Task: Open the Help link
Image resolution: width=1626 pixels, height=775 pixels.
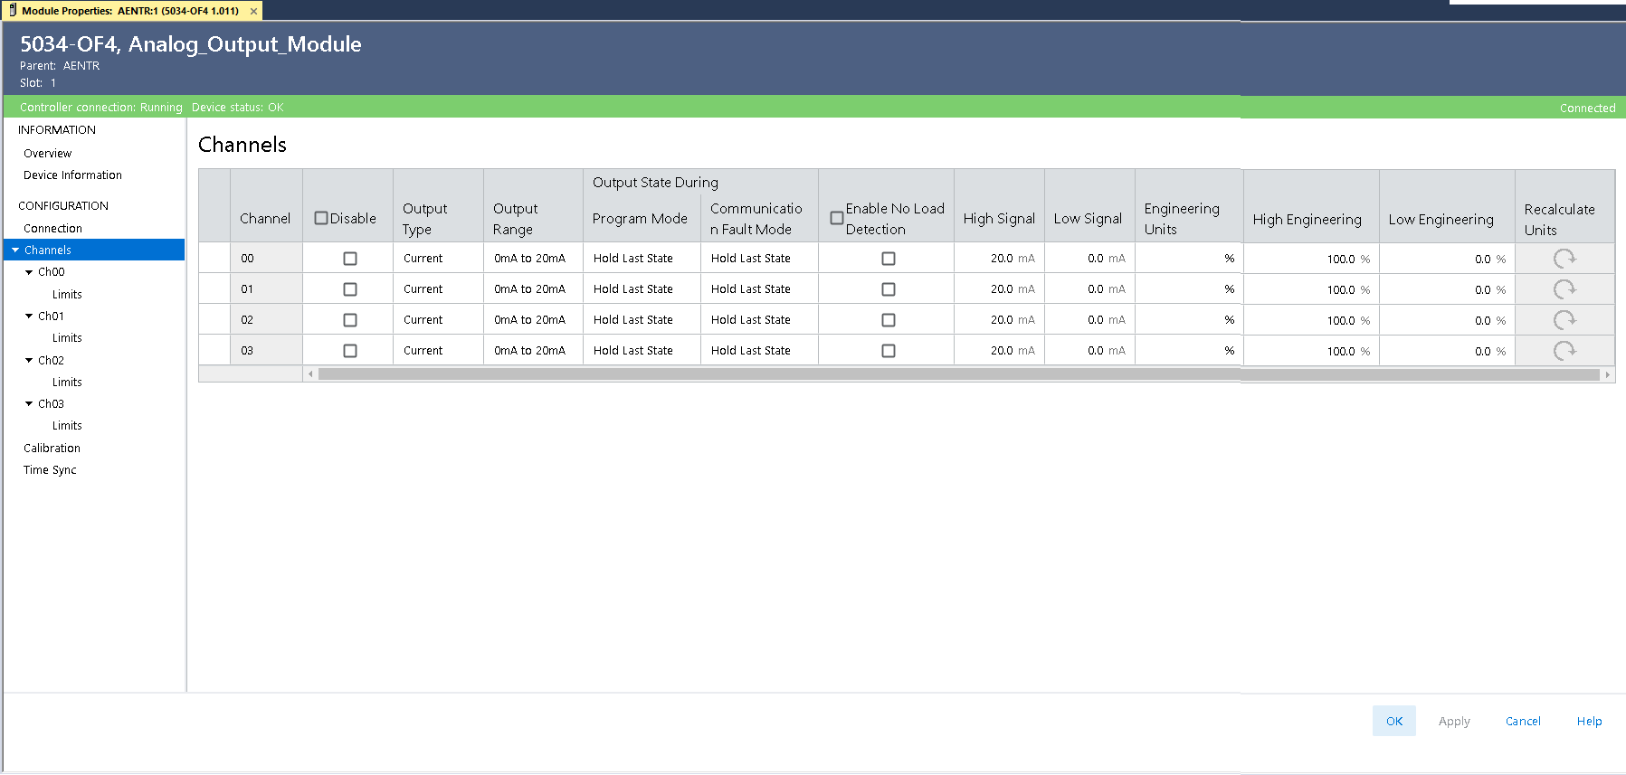Action: [x=1589, y=721]
